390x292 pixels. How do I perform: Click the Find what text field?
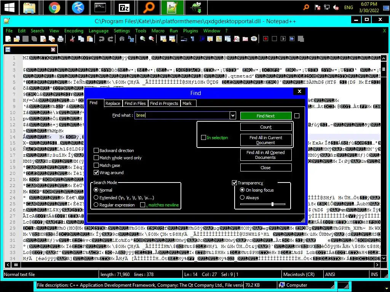coord(182,116)
